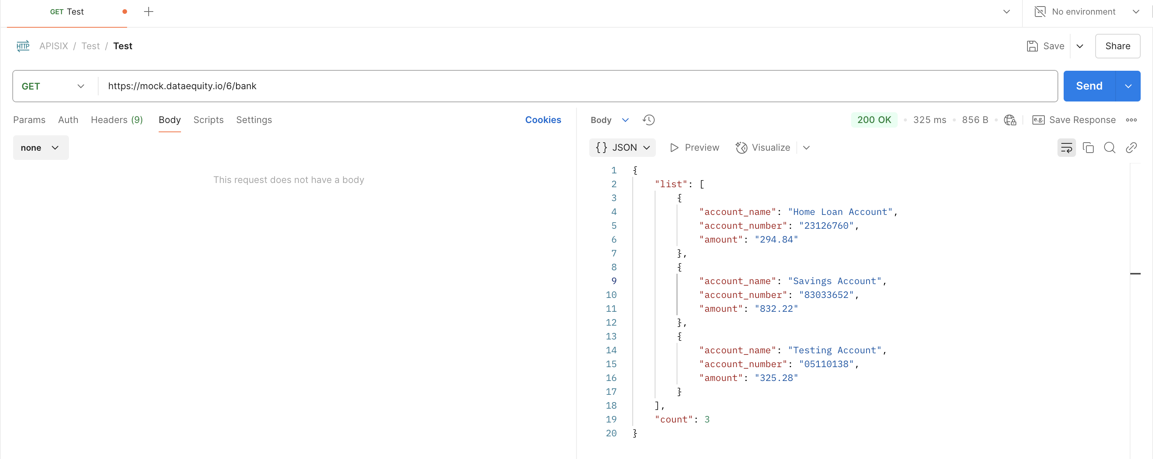
Task: Open the Settings tab
Action: click(x=254, y=120)
